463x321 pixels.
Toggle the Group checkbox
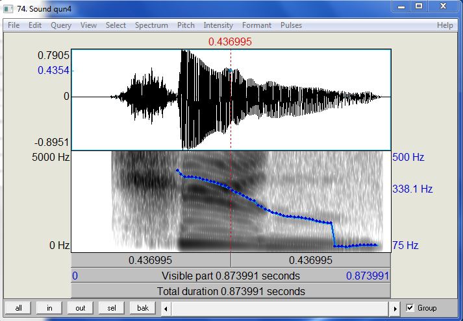pyautogui.click(x=410, y=308)
